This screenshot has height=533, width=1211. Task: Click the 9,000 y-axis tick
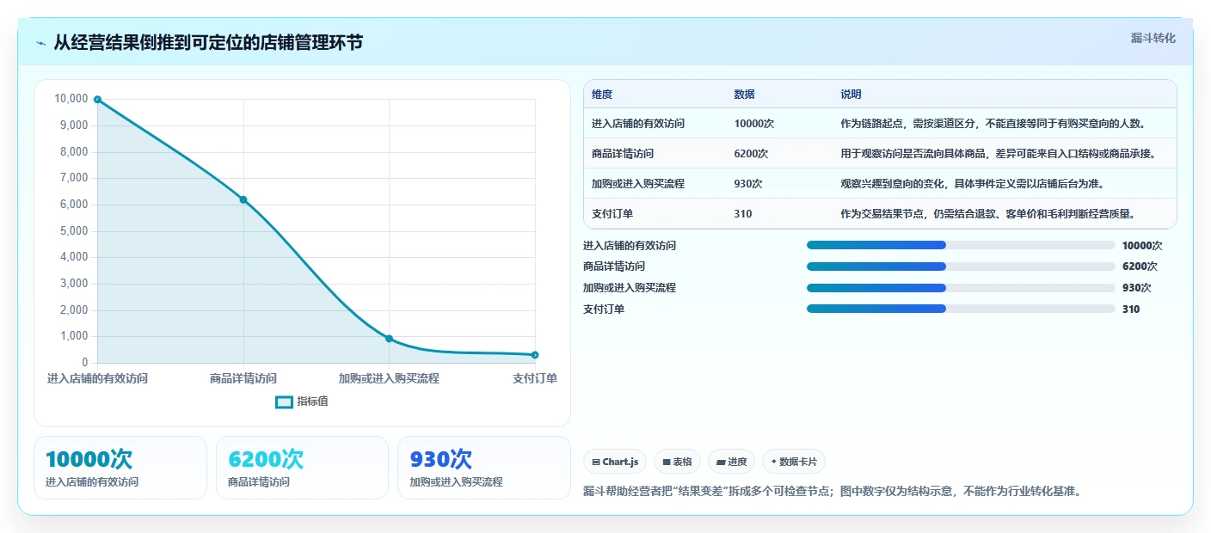[x=74, y=126]
